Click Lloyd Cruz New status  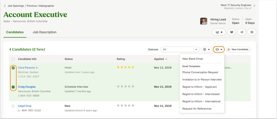tap(67, 106)
